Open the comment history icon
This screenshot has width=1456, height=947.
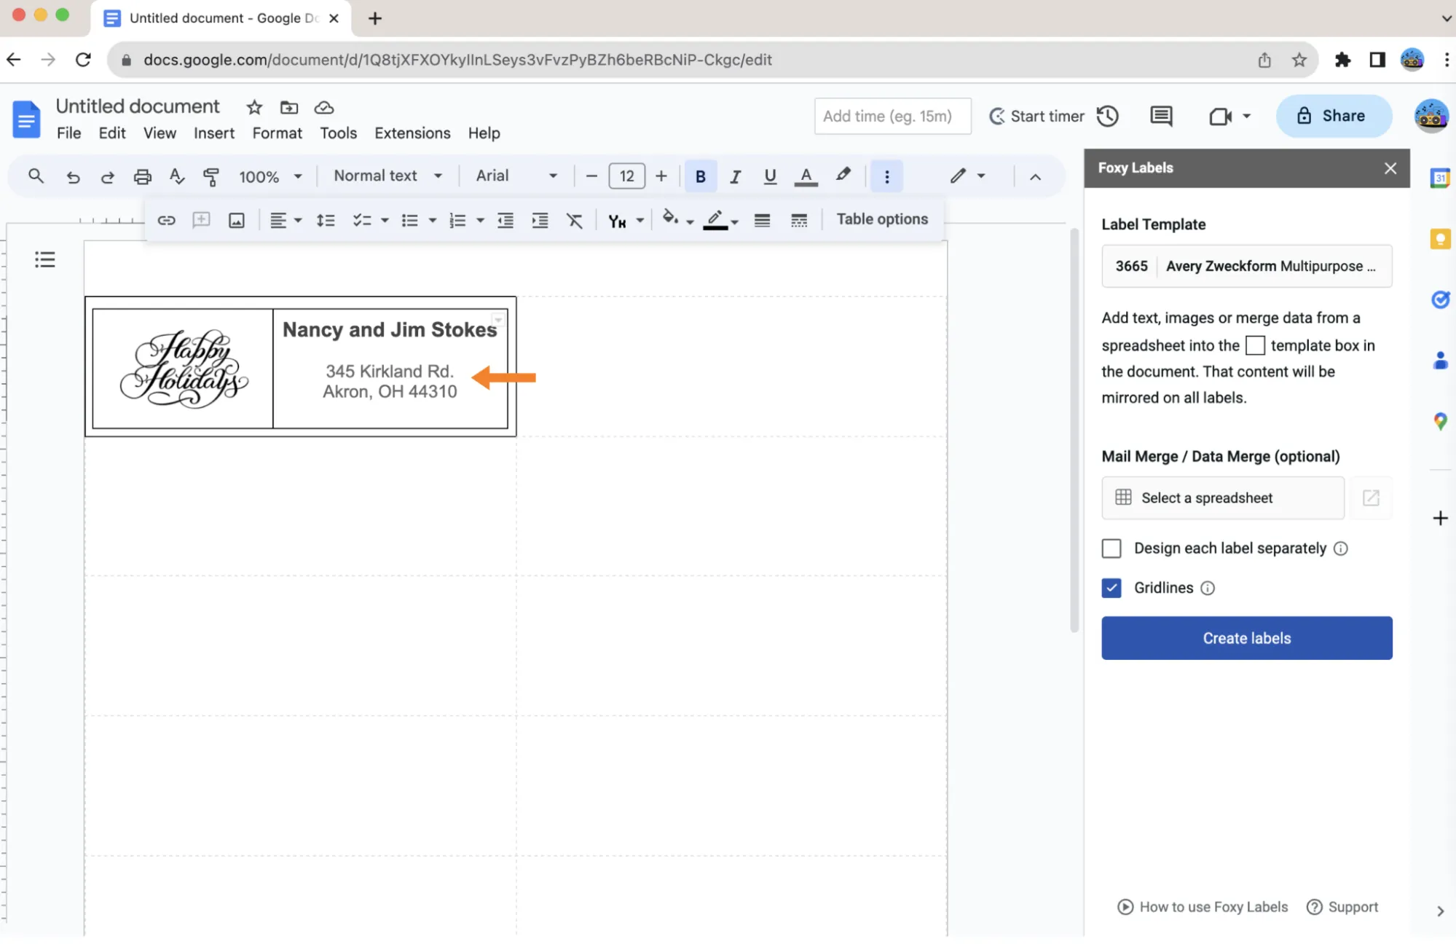[1161, 116]
